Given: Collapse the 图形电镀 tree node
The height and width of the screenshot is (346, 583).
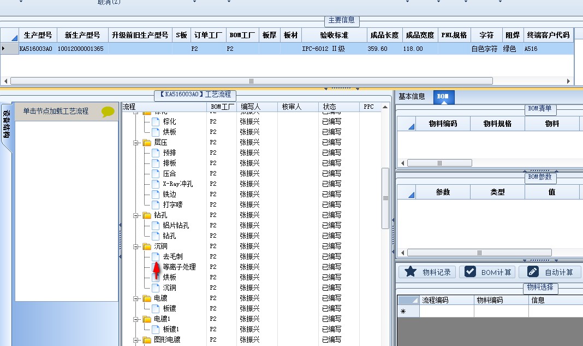Looking at the screenshot, I should tap(136, 340).
